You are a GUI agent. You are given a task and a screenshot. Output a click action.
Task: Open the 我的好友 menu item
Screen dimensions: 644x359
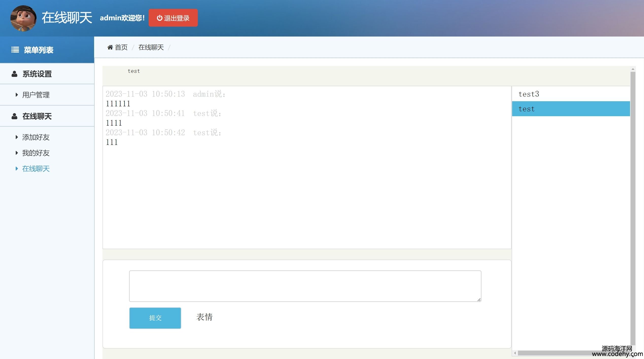(36, 153)
